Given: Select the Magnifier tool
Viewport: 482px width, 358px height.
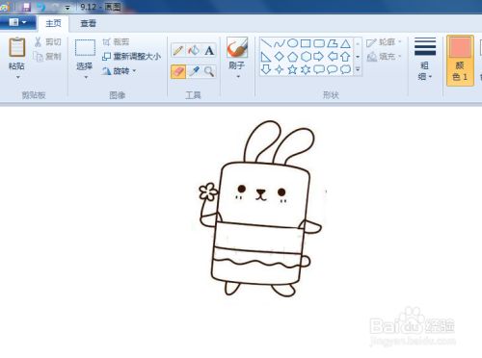Looking at the screenshot, I should (209, 71).
